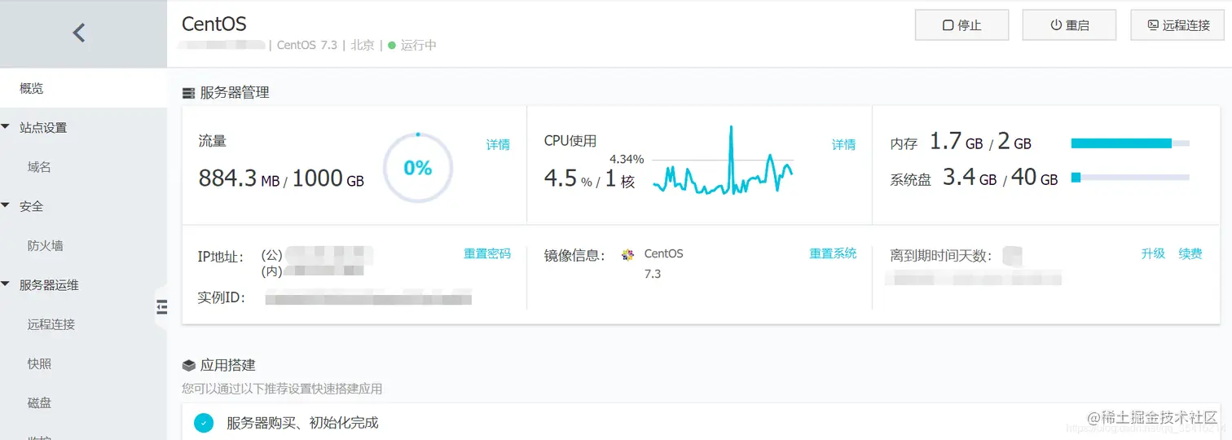Click the CentOS image logo icon
The height and width of the screenshot is (440, 1232).
627,255
